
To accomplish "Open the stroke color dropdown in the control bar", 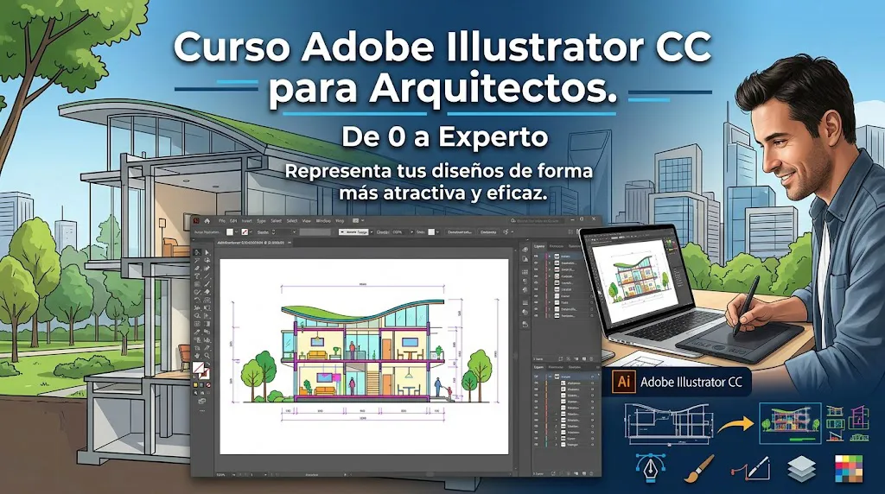I will (x=251, y=231).
